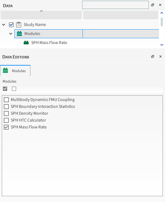Uncheck the SPH Mass Flow Rate module

point(6,127)
